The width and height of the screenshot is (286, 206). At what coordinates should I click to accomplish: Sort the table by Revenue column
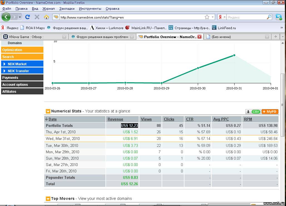pos(115,119)
